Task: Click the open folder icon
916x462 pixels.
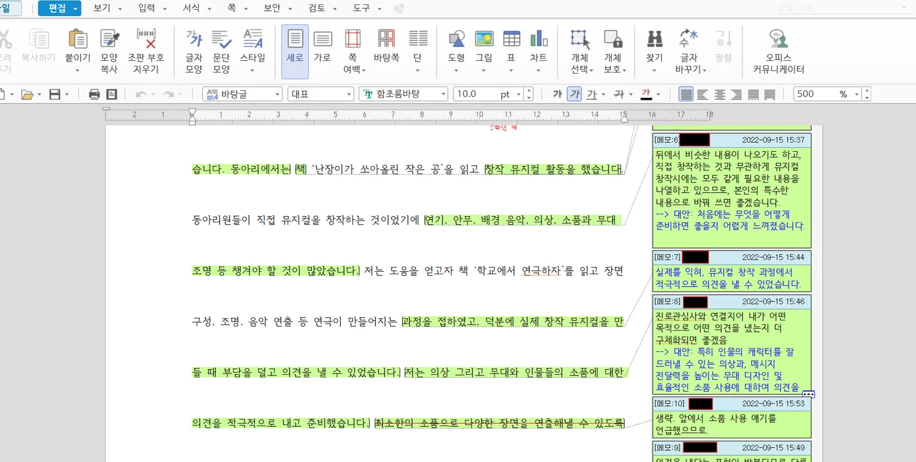Action: 27,94
